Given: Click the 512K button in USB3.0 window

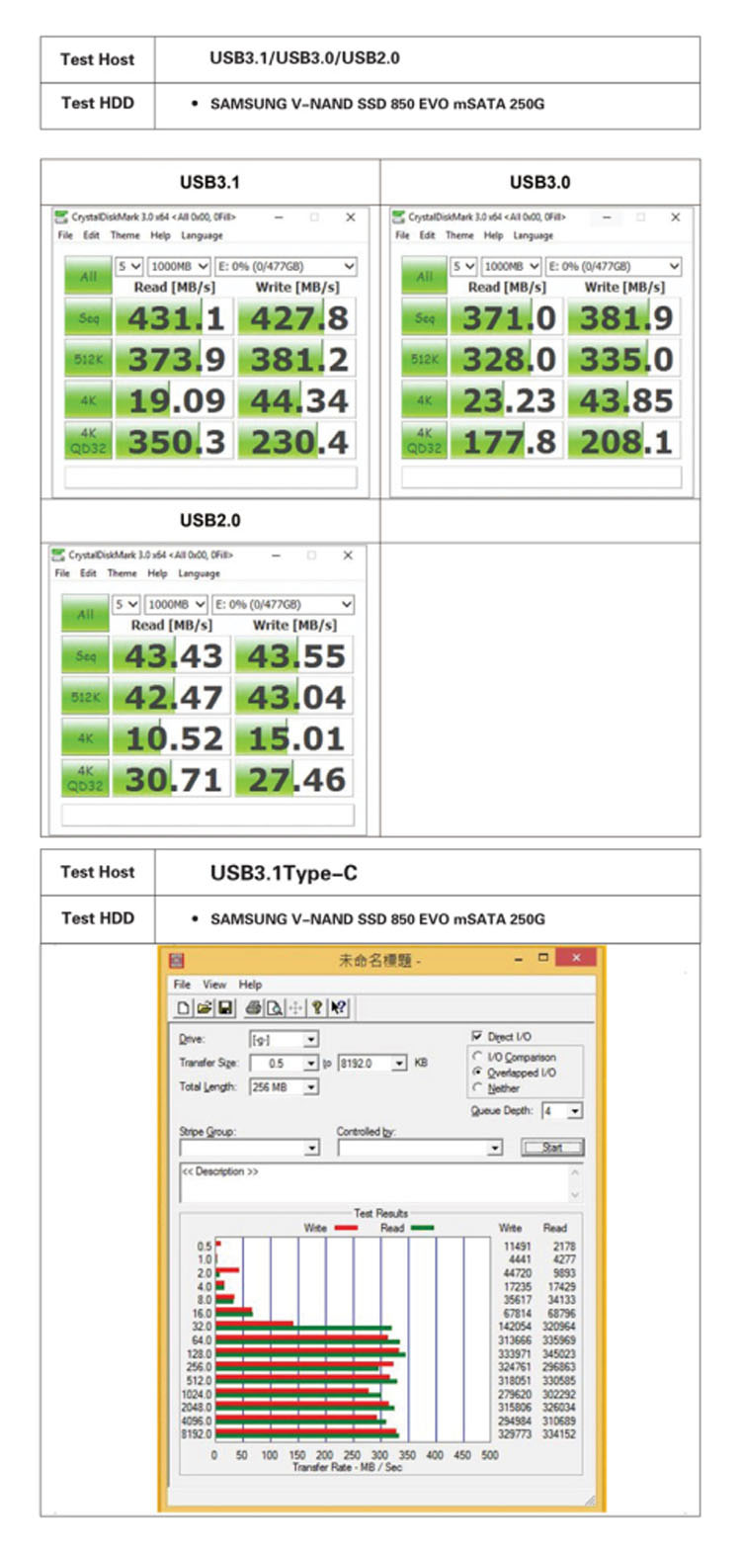Looking at the screenshot, I should pyautogui.click(x=425, y=360).
